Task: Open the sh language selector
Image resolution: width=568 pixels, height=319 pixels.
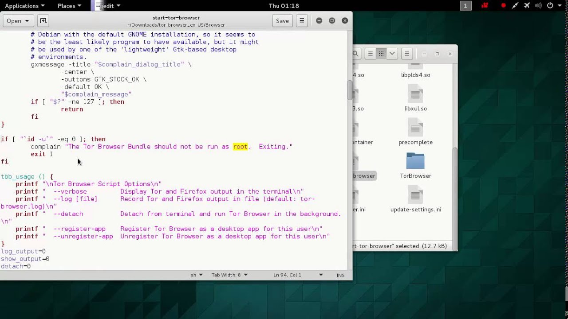Action: click(x=197, y=275)
